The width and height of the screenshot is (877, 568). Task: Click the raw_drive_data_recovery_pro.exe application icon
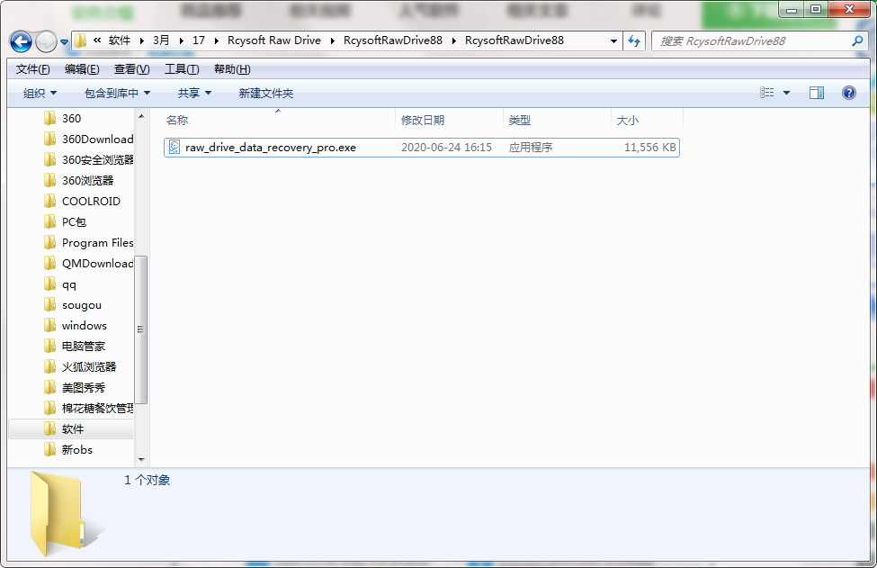pos(175,148)
